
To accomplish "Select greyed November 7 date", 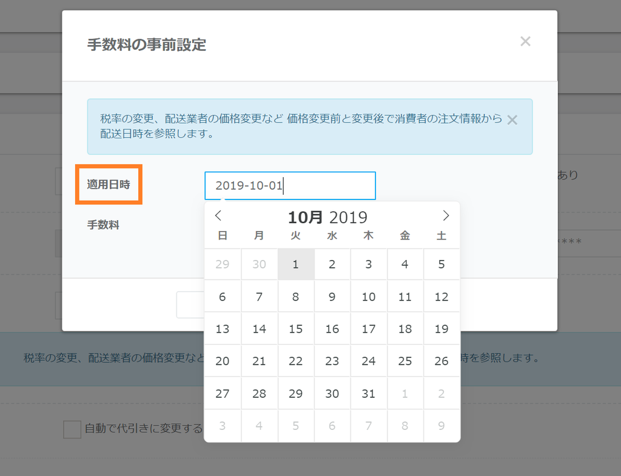I will click(369, 426).
